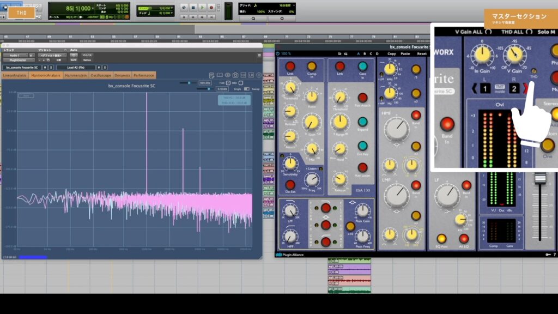Viewport: 558px width, 314px height.
Task: Click the redo arrow in bx_console toolbar
Action: [345, 54]
